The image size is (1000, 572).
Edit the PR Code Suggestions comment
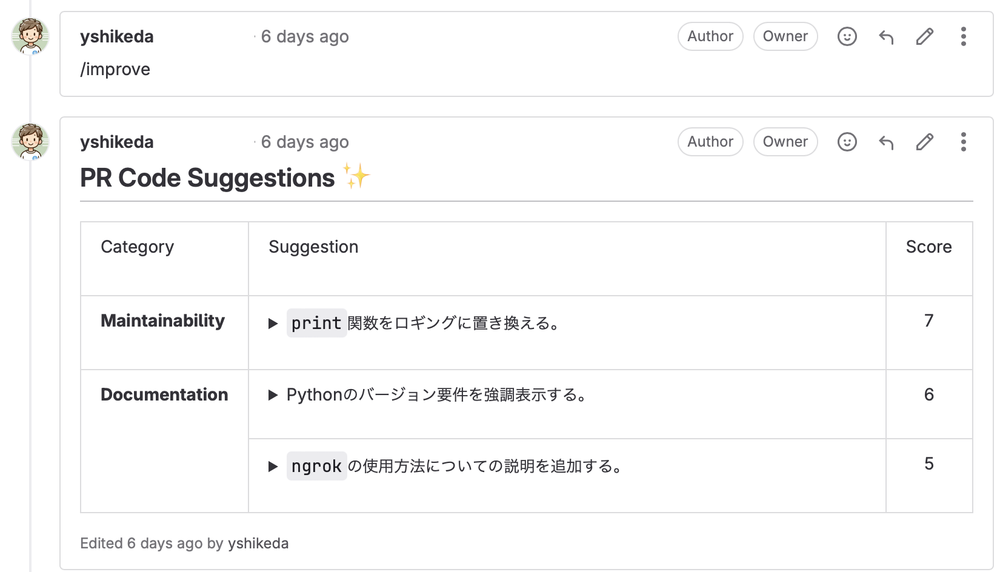[924, 142]
